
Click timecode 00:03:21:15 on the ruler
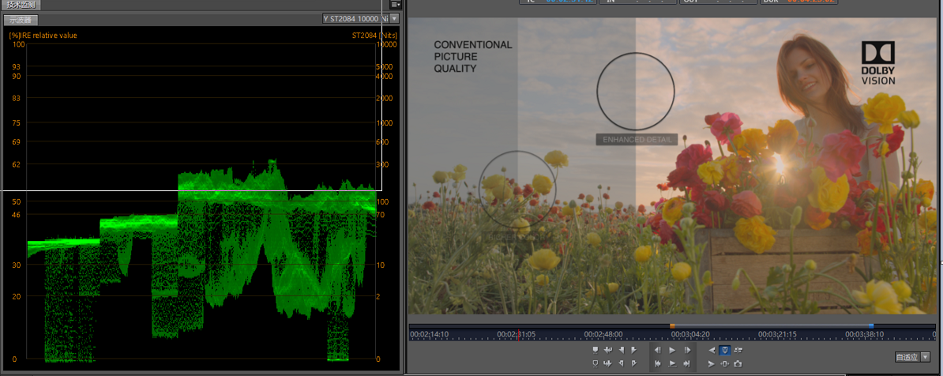tap(778, 334)
